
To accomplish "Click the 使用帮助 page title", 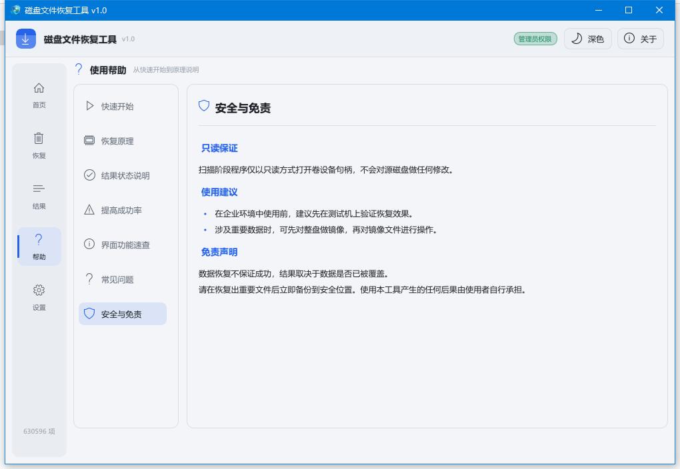I will [x=108, y=70].
